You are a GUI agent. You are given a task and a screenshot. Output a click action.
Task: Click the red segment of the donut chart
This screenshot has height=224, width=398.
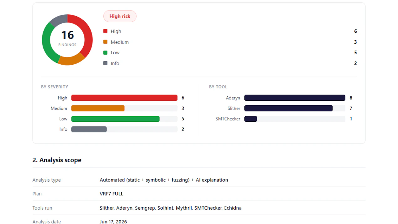point(88,33)
